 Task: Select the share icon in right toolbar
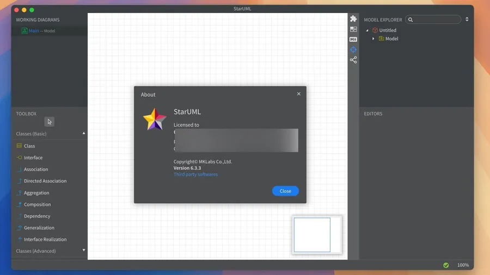click(353, 60)
